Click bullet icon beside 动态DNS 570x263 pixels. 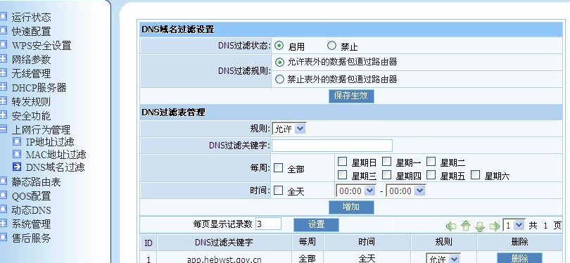(4, 210)
